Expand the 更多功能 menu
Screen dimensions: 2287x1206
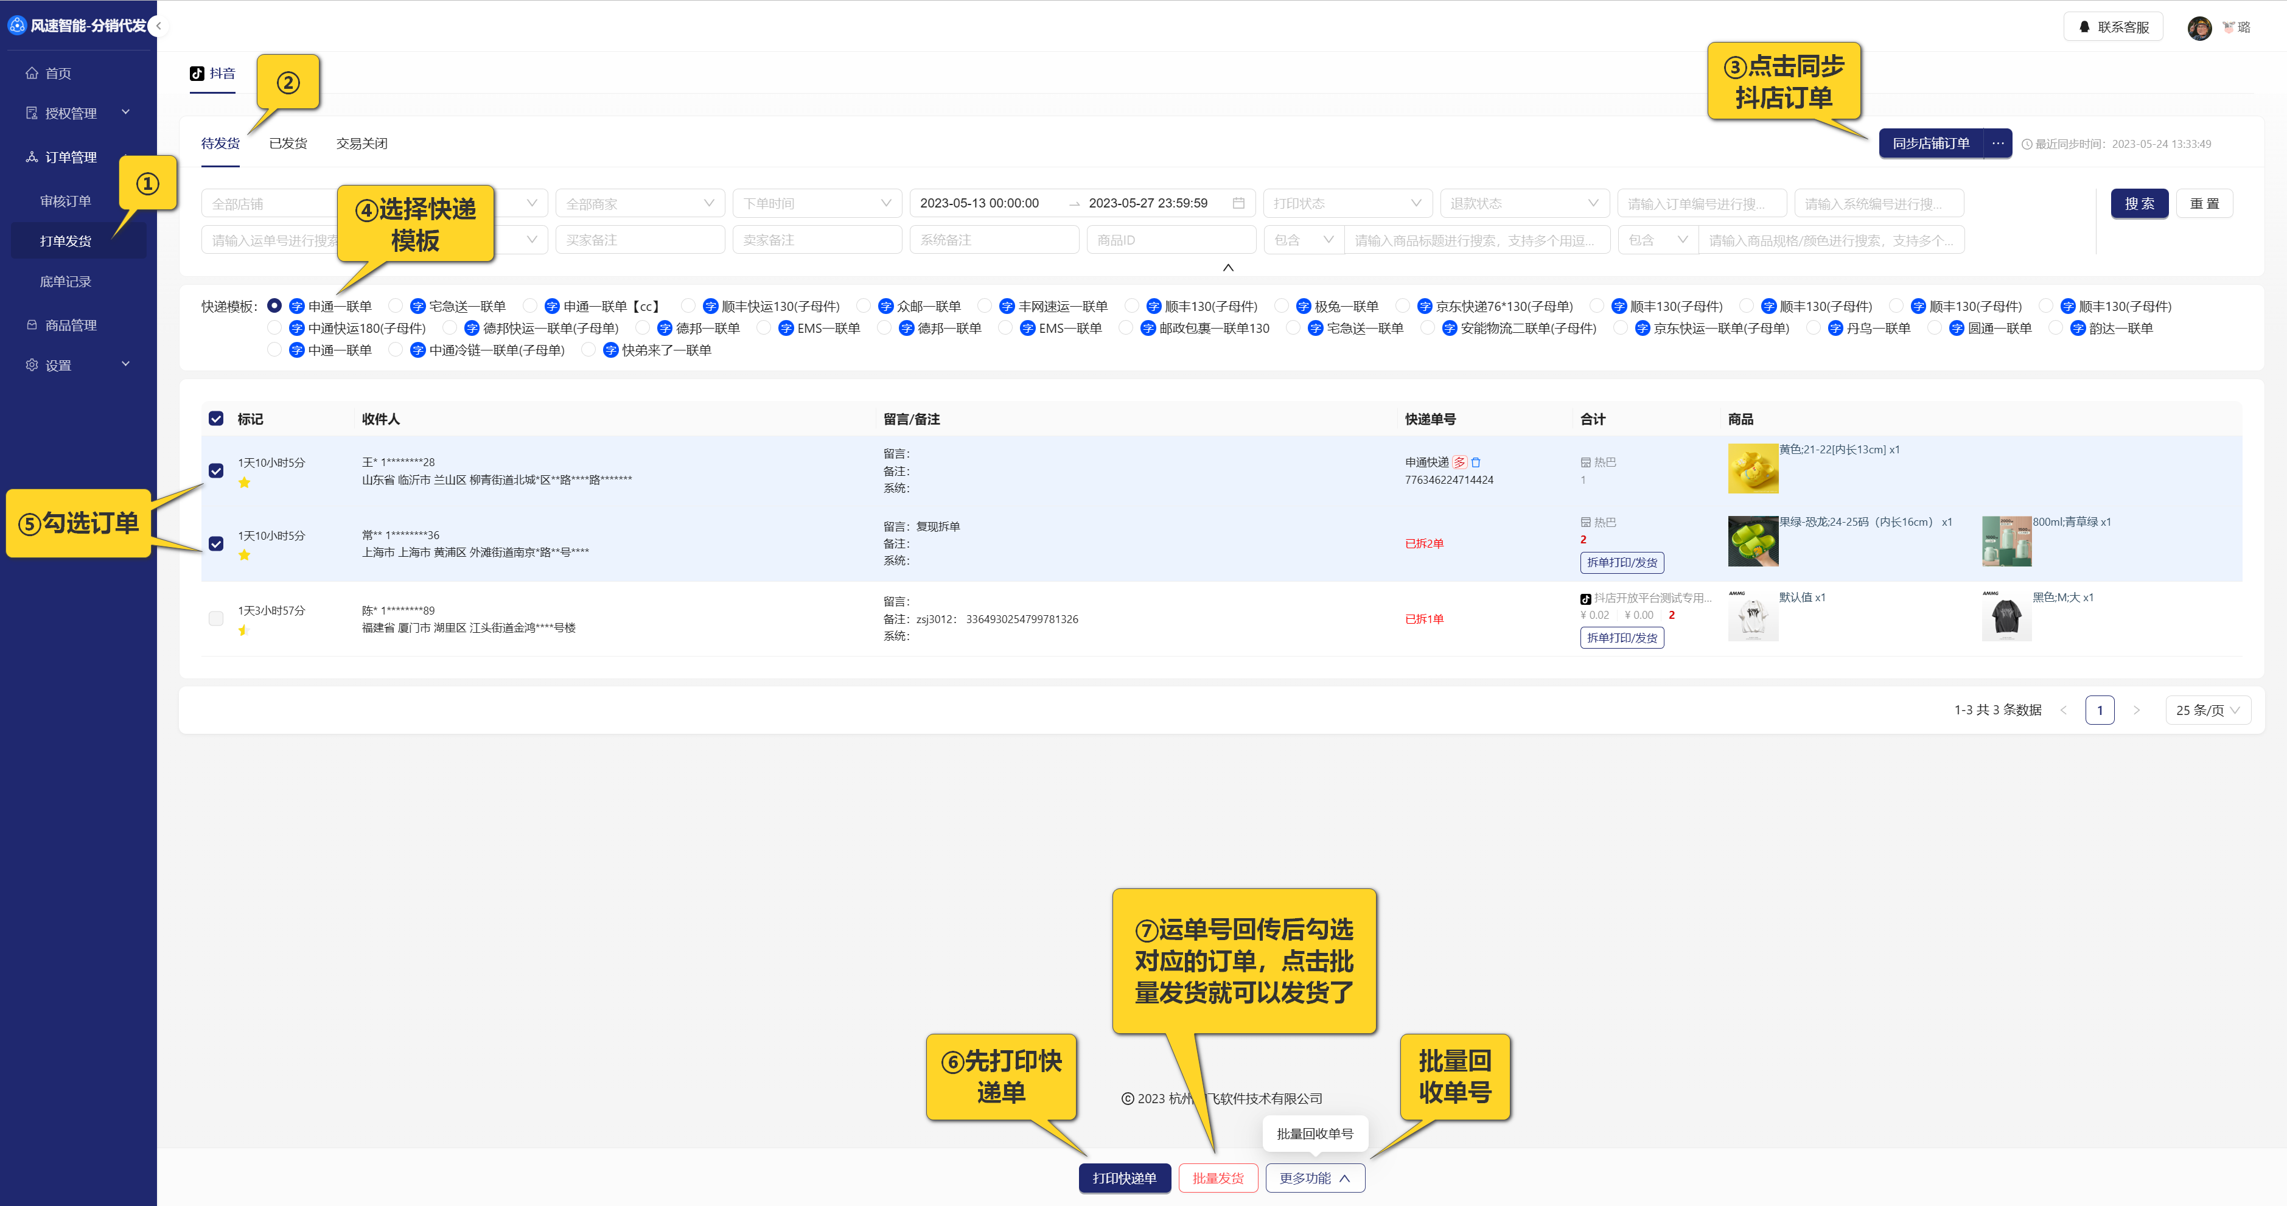tap(1314, 1177)
